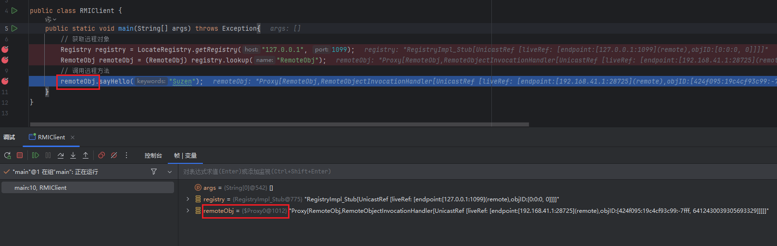777x246 pixels.
Task: Stop the debug session
Action: coord(20,155)
